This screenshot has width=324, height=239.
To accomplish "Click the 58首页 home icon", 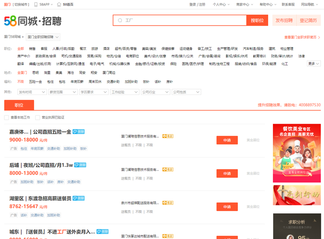I will pos(59,4).
